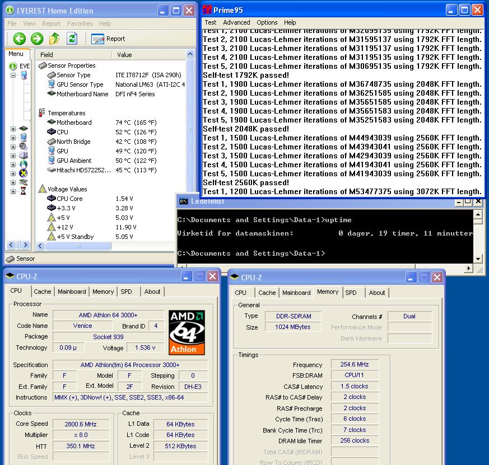This screenshot has width=489, height=465.
Task: Switch to Memory tab in left CPU-Z
Action: [103, 292]
